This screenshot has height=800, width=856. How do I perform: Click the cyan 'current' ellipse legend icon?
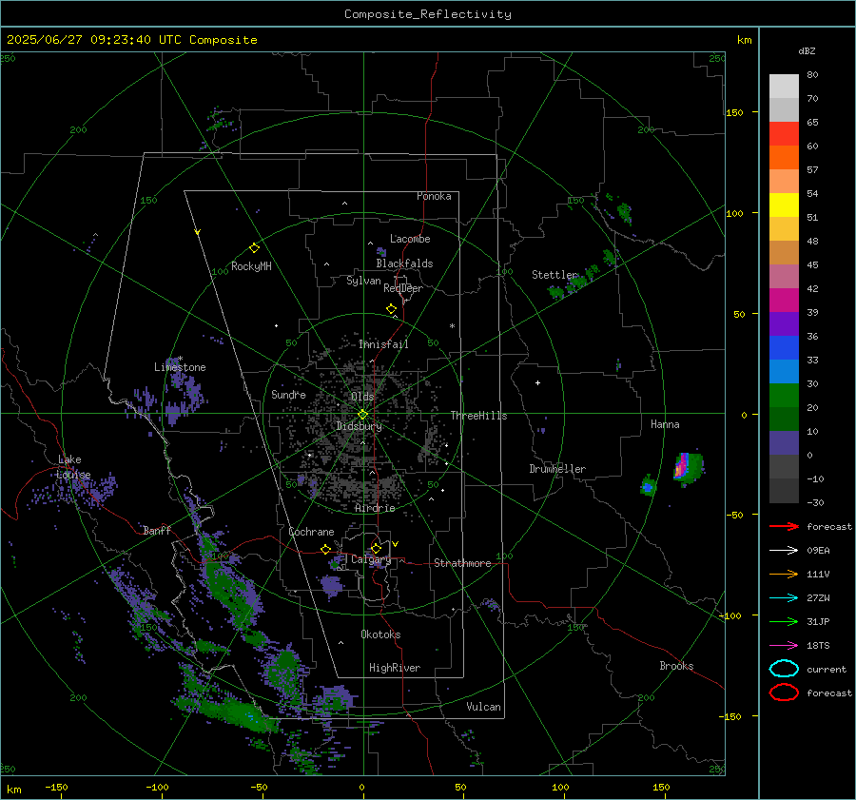[784, 669]
